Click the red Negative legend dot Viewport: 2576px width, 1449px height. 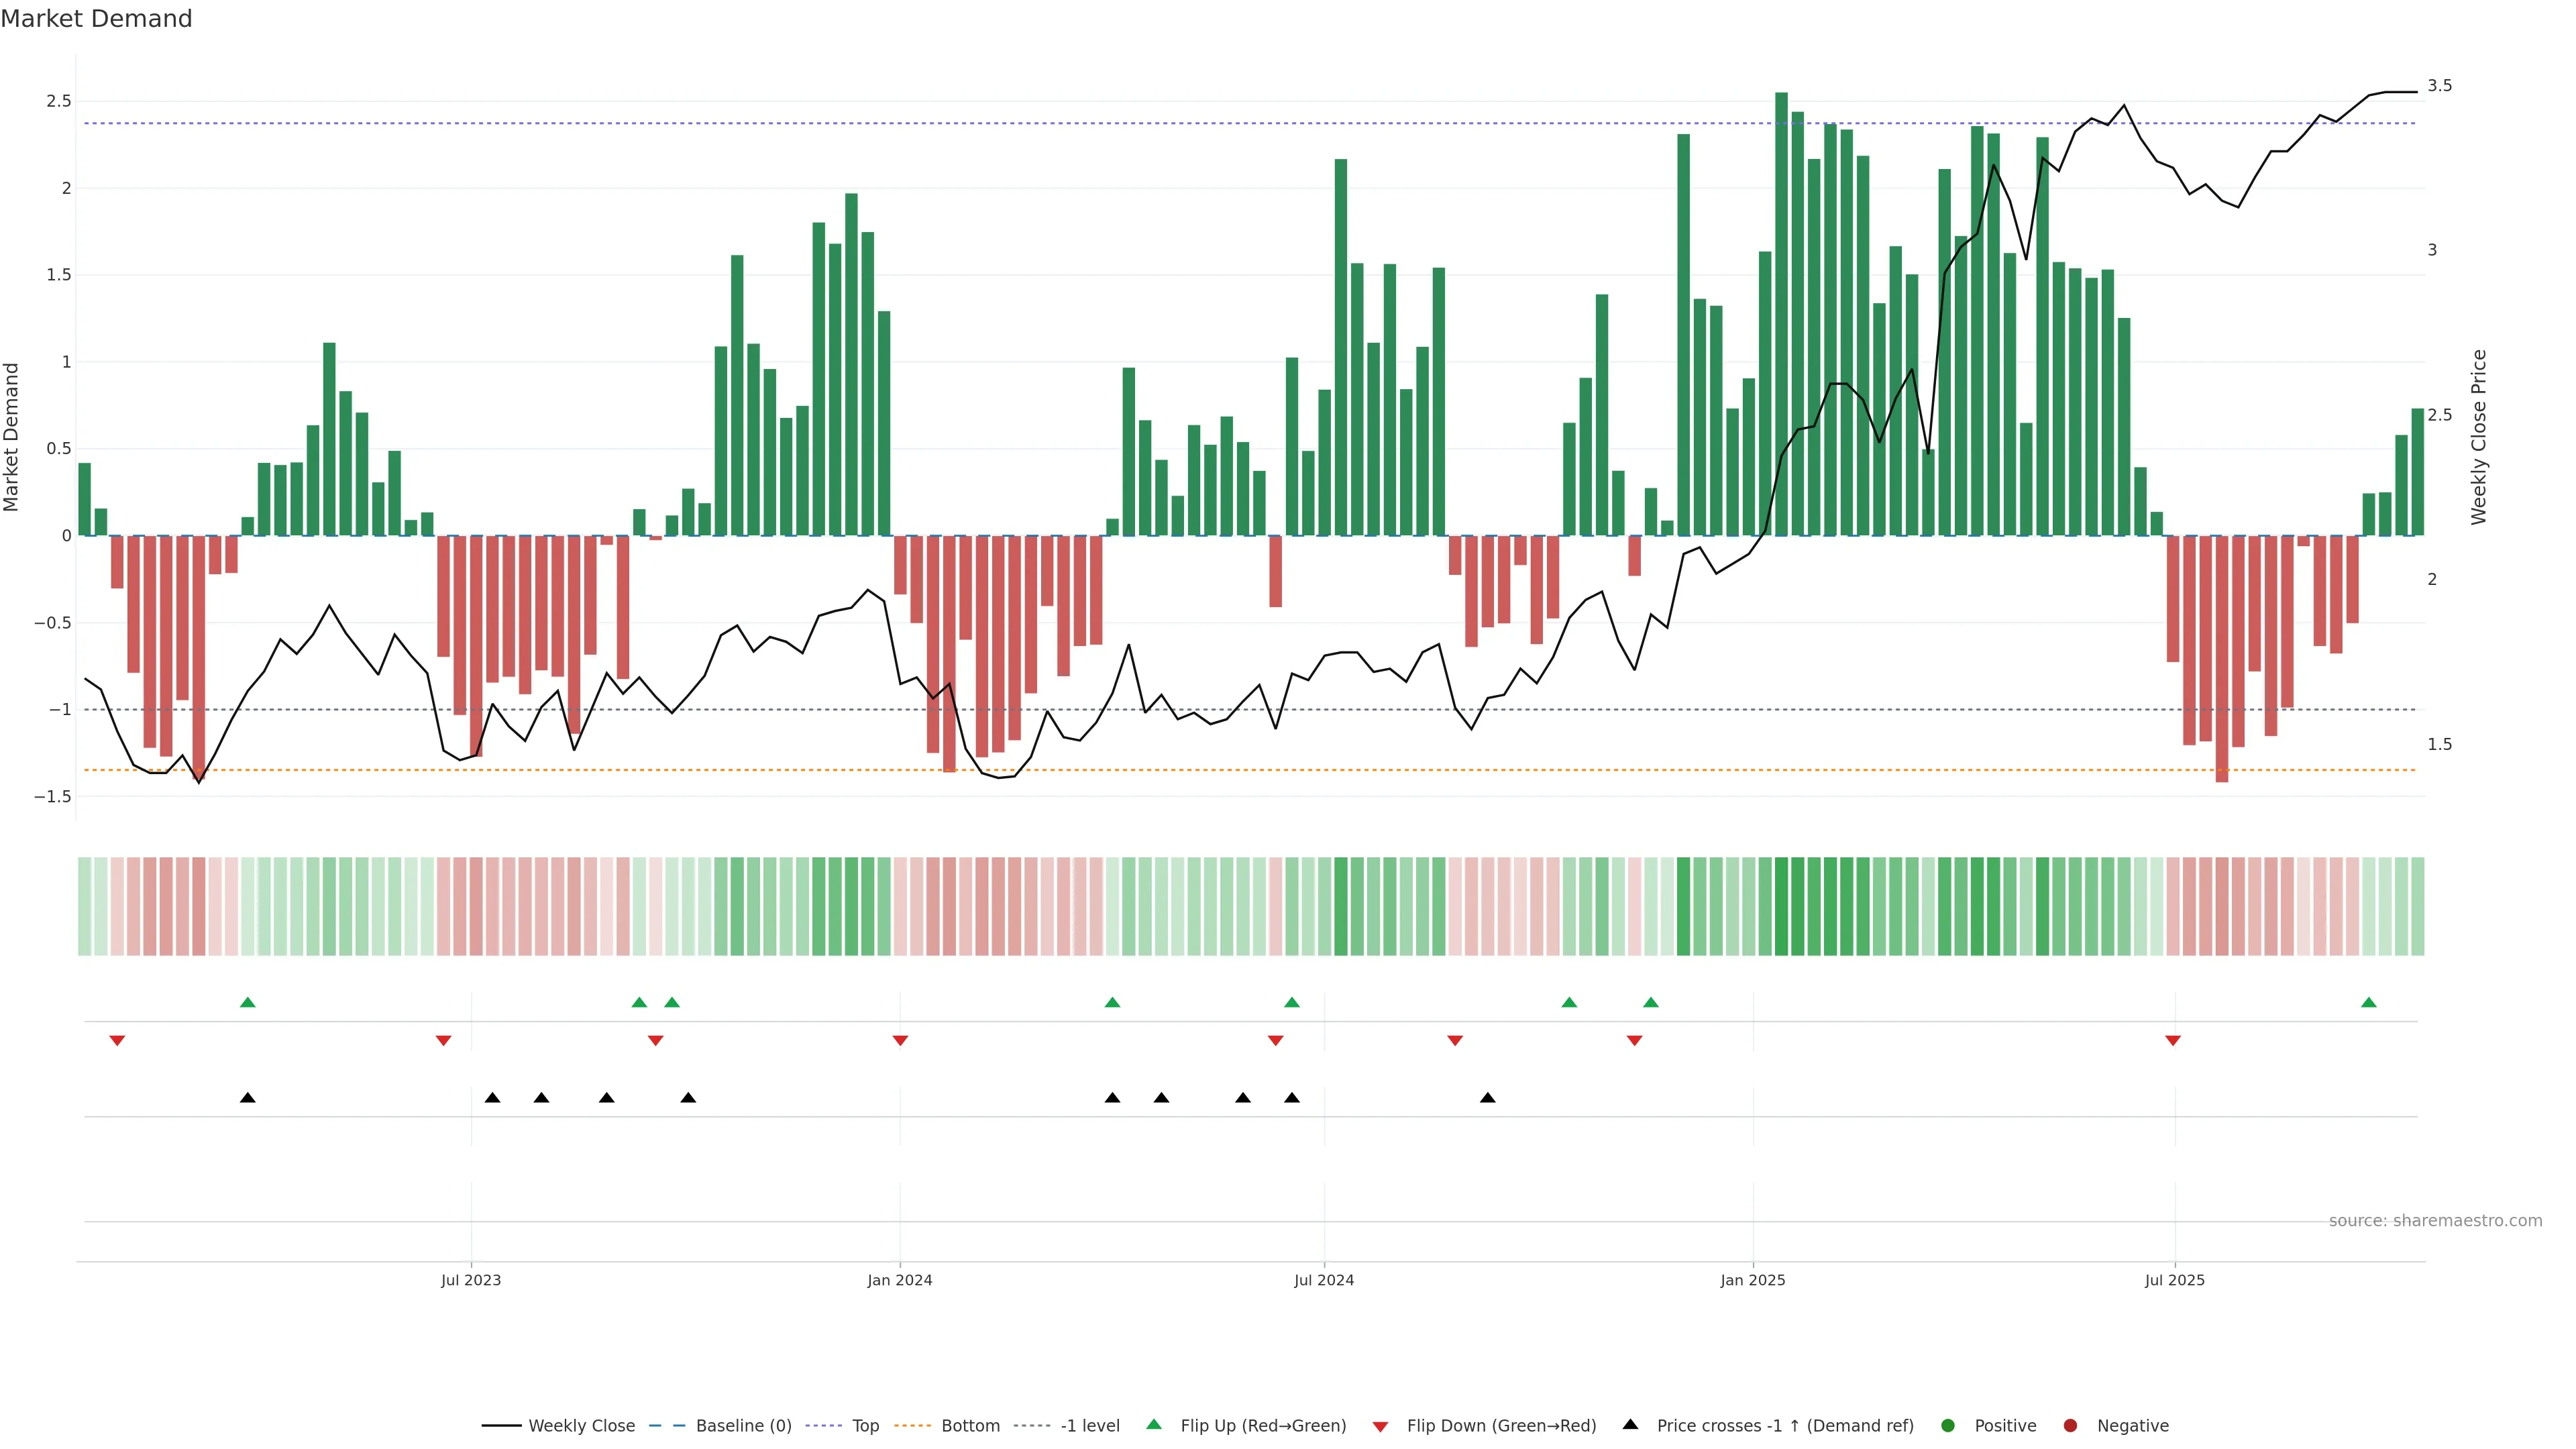(2070, 1426)
